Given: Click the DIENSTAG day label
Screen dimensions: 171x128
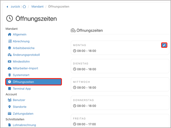Looking at the screenshot, I should pyautogui.click(x=81, y=63).
